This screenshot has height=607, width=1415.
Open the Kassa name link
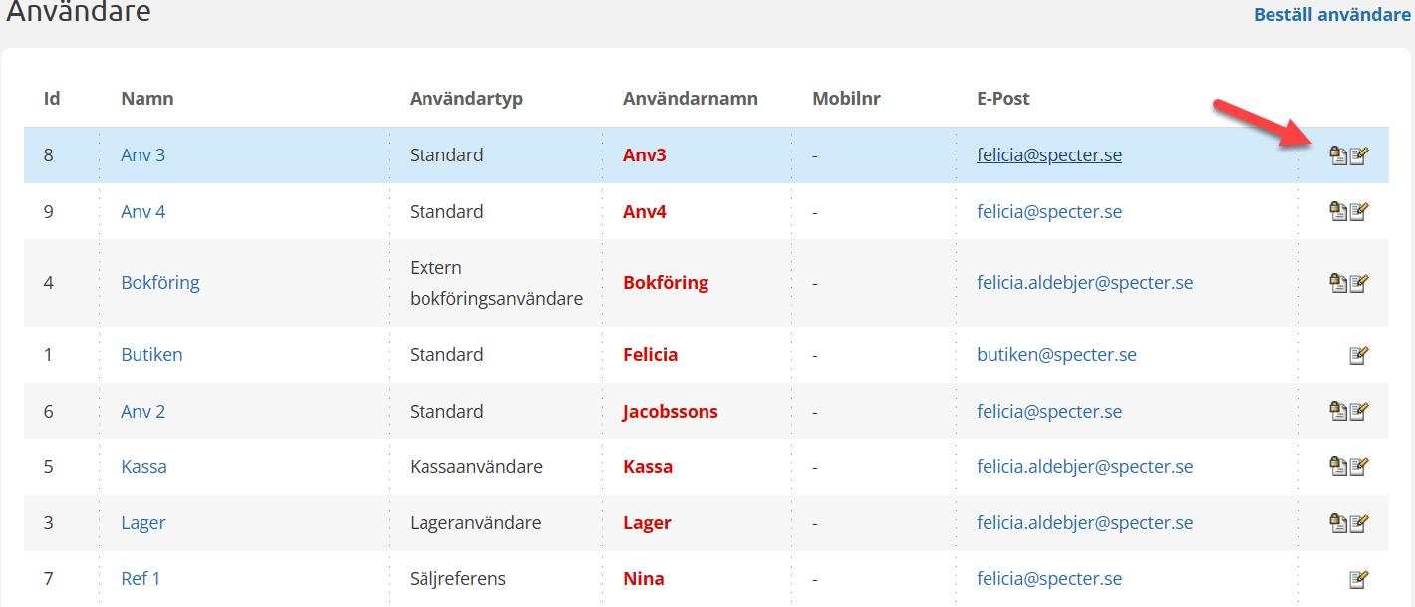click(143, 466)
